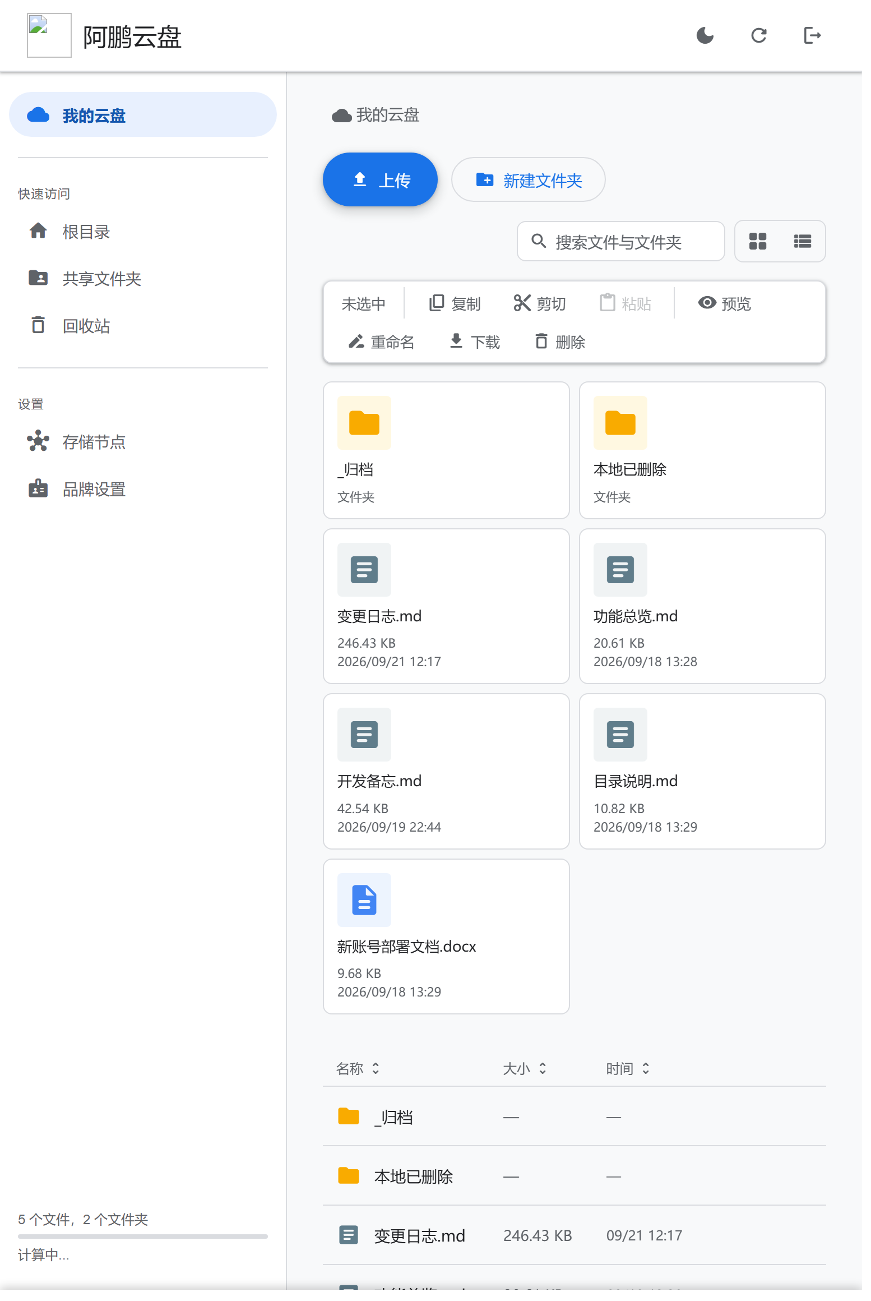
Task: Click the refresh icon in header
Action: [758, 35]
